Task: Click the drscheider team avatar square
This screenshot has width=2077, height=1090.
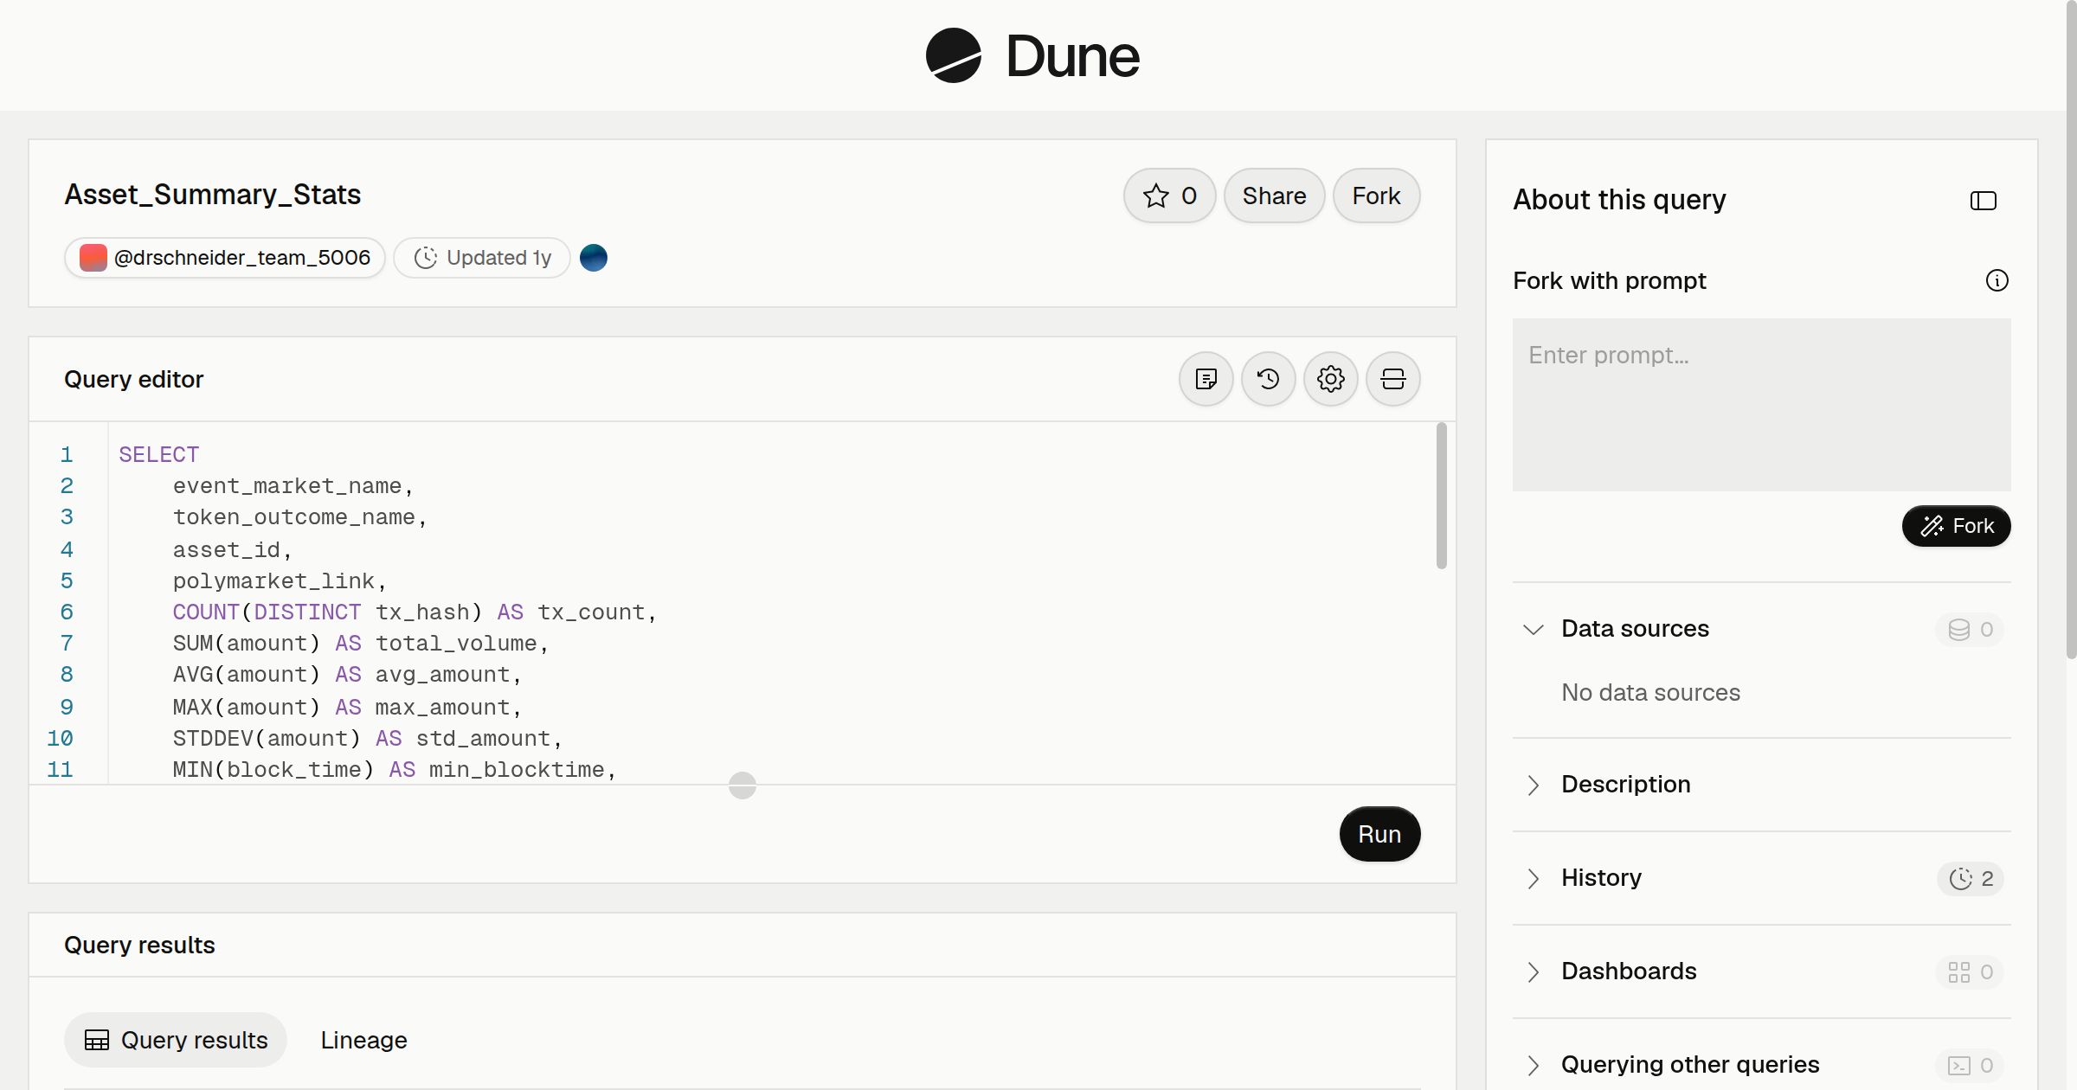Action: click(93, 258)
